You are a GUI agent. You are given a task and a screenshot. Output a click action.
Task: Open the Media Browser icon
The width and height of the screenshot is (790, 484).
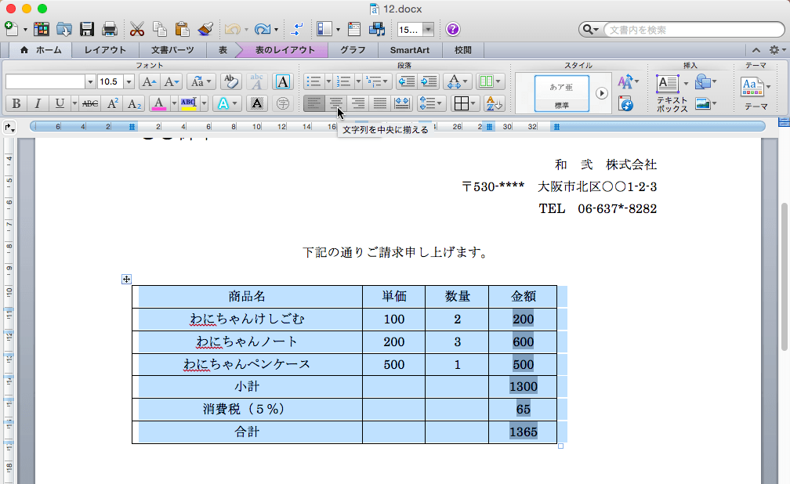[x=377, y=29]
